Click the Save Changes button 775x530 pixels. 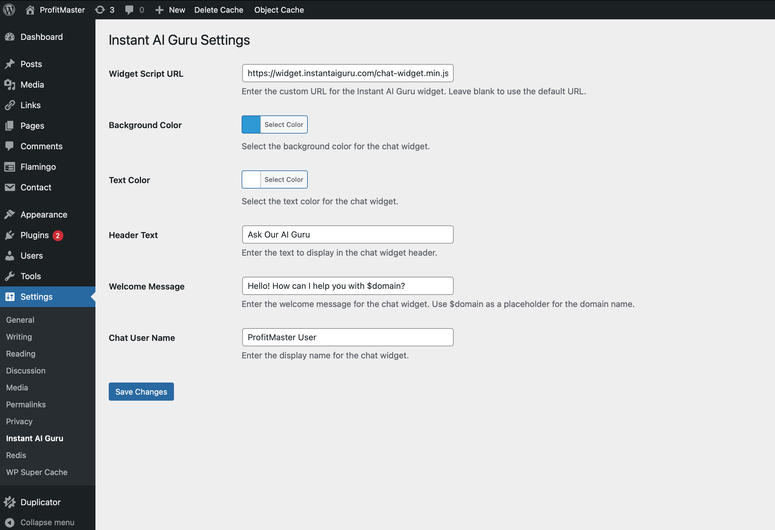pos(141,392)
